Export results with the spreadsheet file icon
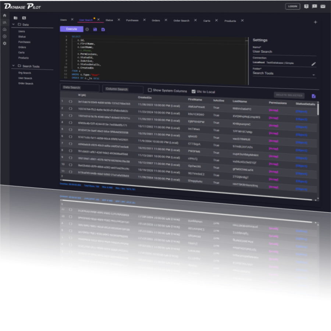 [x=313, y=96]
